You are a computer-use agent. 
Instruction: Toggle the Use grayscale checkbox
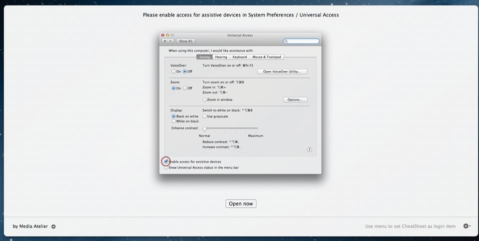204,116
